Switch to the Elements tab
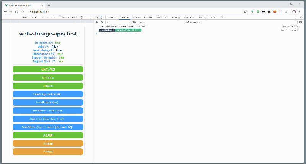Viewport: 306px width, 164px height. [112, 18]
